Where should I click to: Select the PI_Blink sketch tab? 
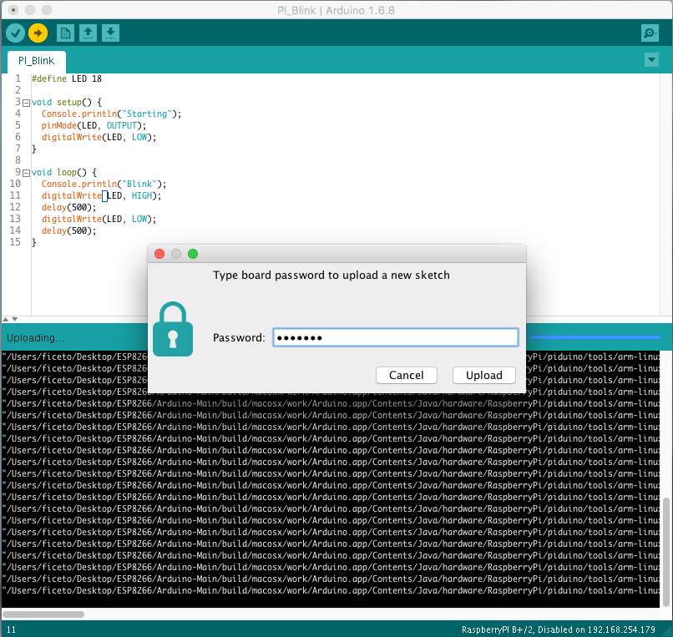[37, 61]
